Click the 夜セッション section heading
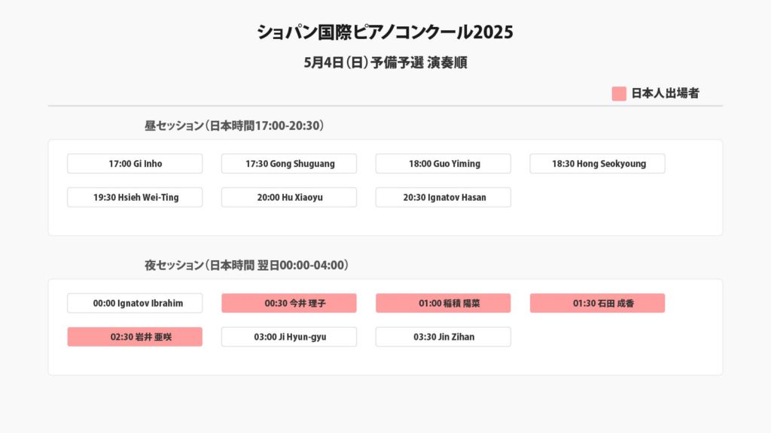This screenshot has height=433, width=771. 246,265
